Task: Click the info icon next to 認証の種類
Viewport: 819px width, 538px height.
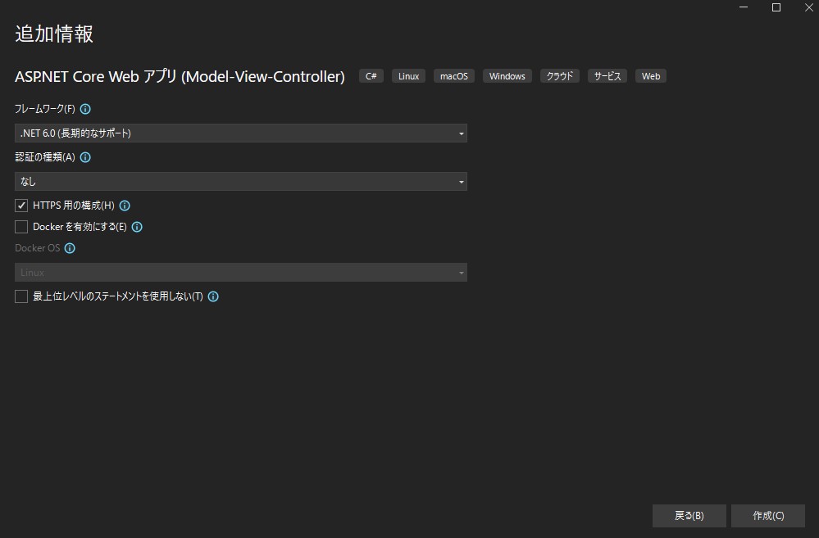Action: 85,157
